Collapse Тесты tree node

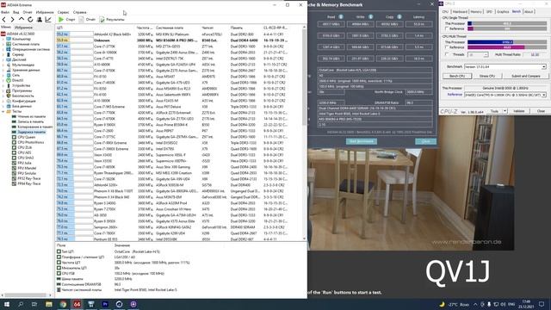coord(3,111)
